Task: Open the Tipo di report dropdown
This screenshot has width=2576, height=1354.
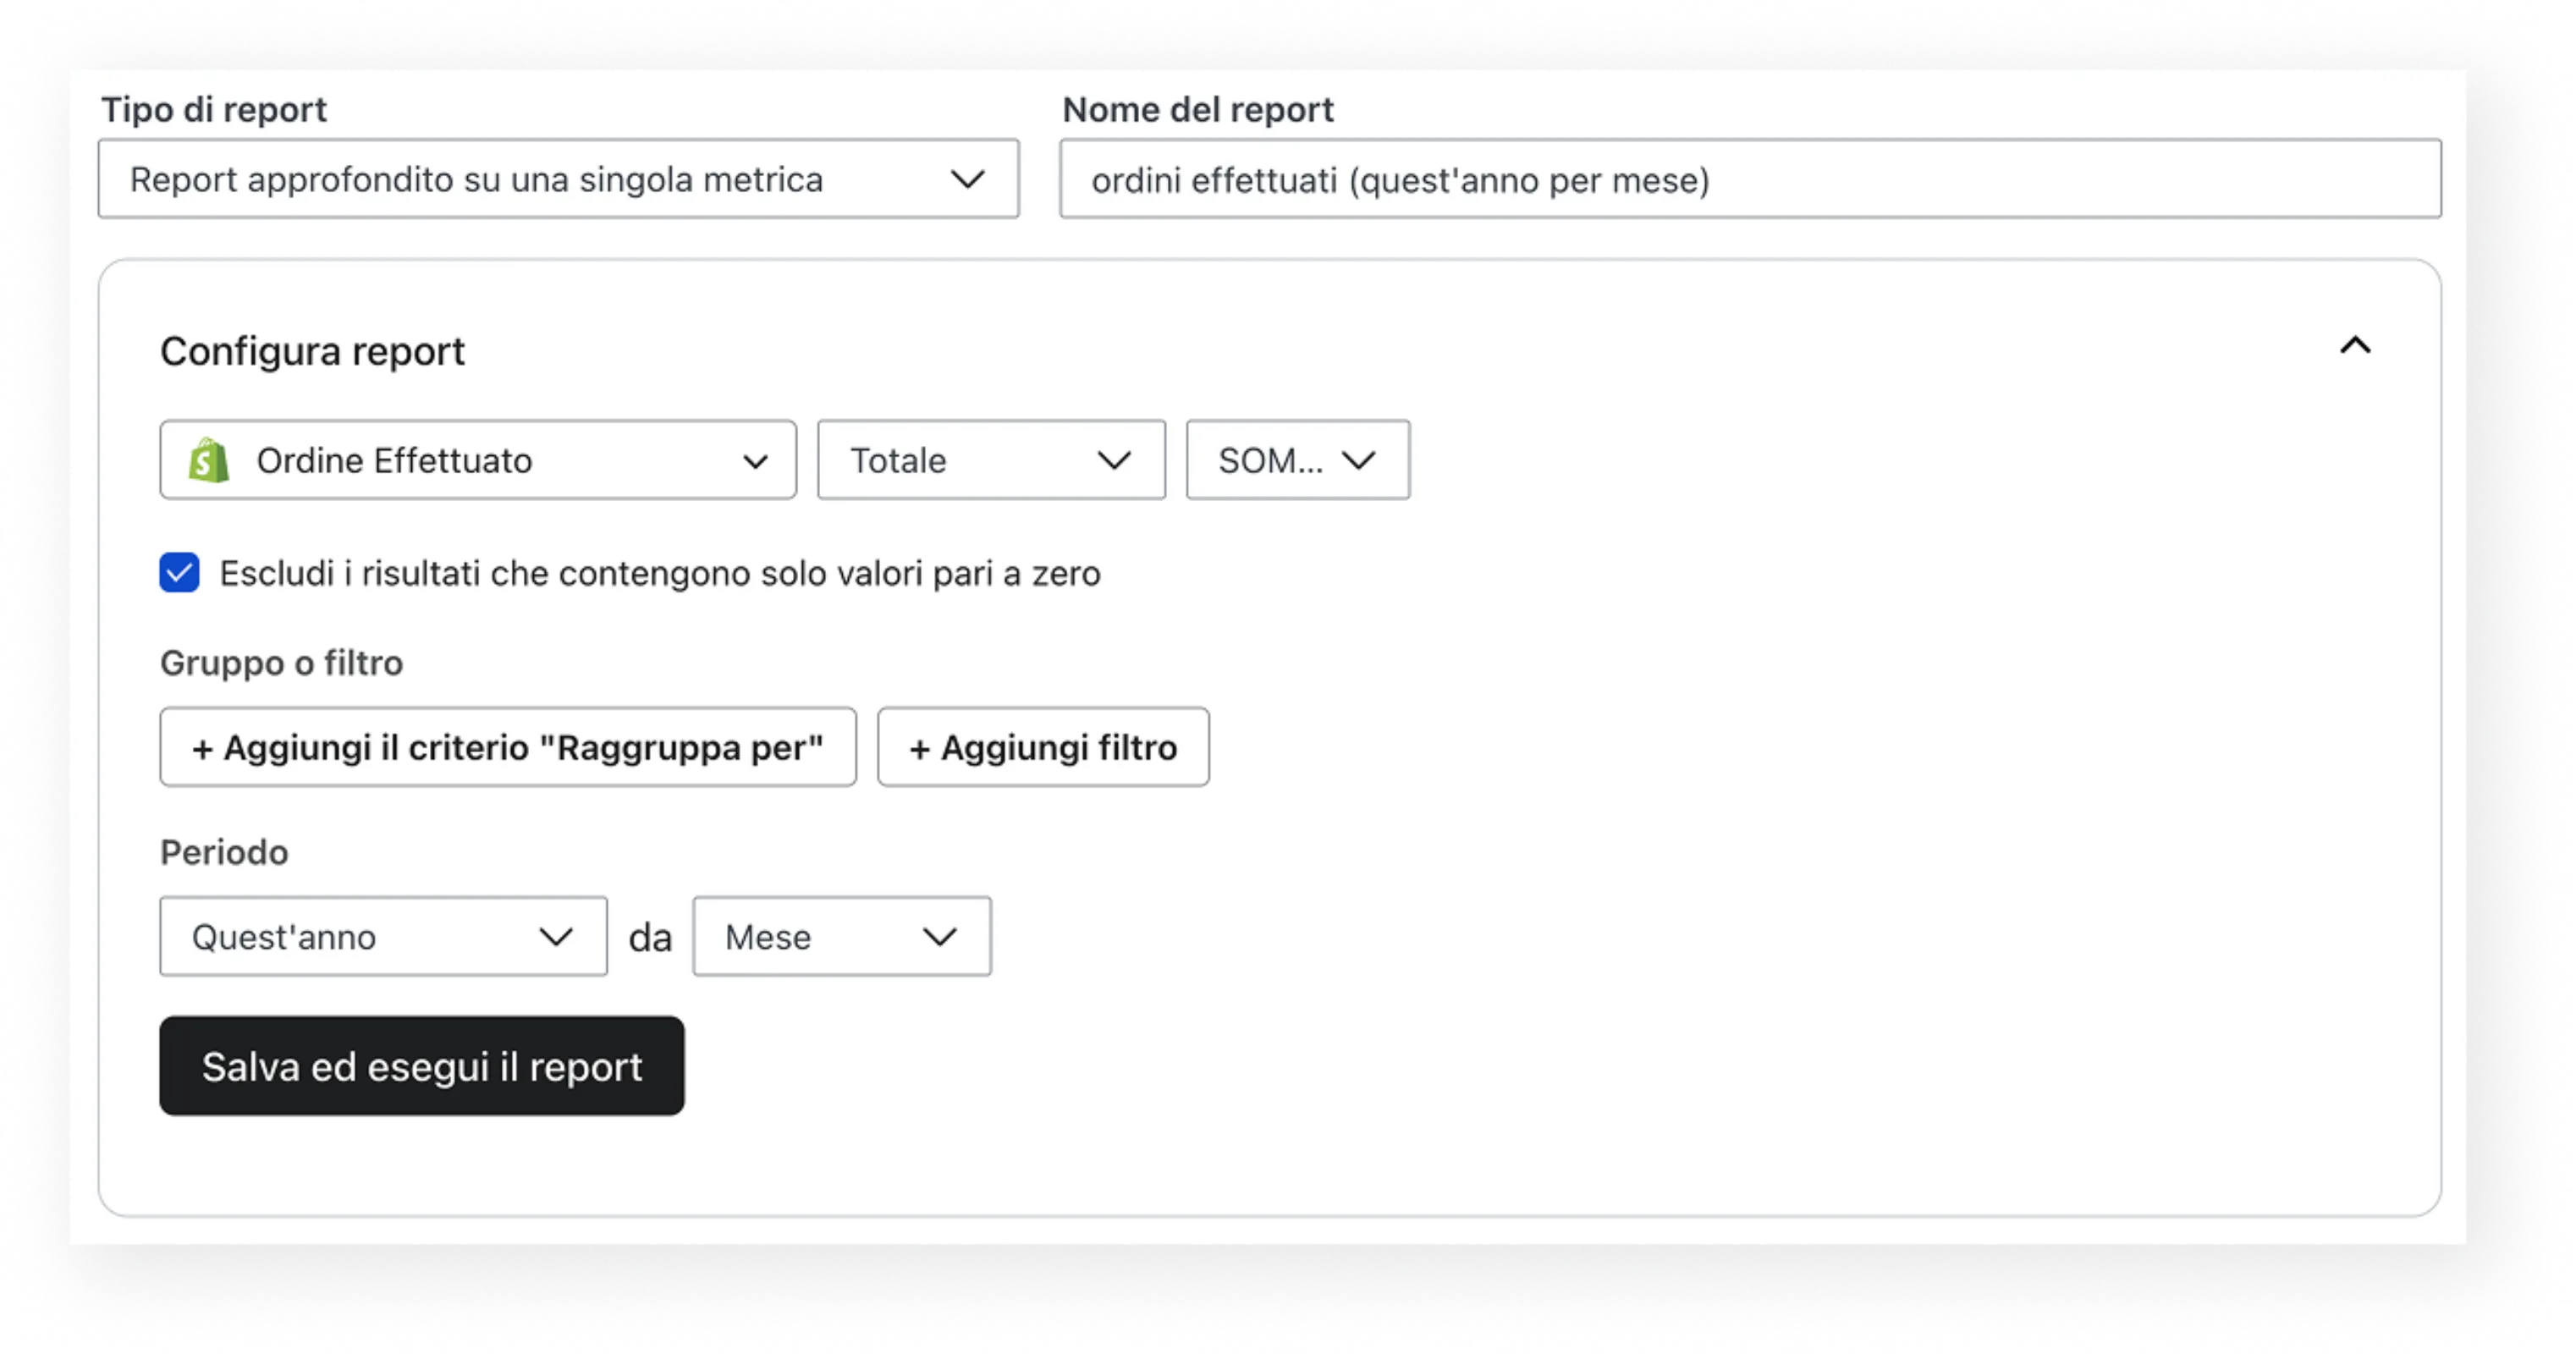Action: click(557, 179)
